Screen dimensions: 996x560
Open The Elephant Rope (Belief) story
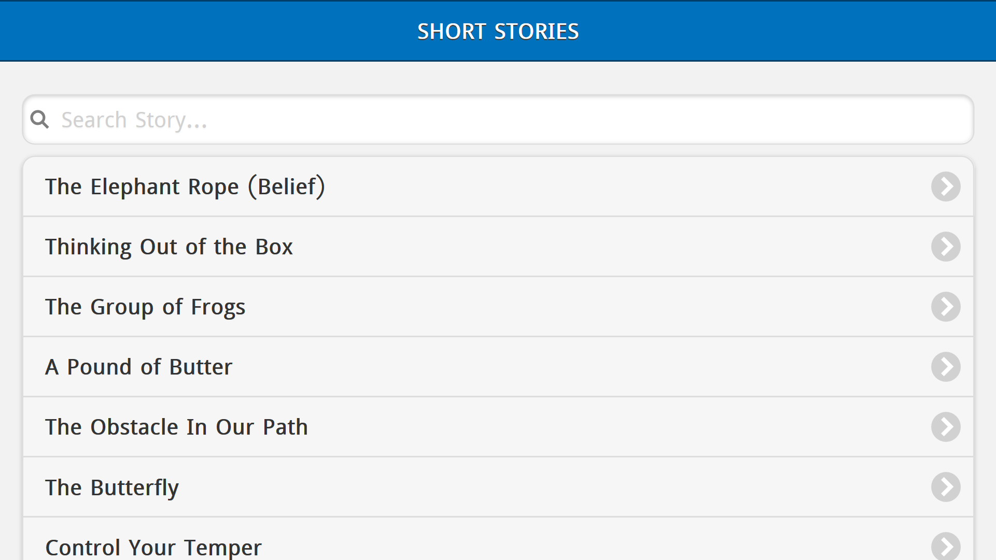(185, 186)
